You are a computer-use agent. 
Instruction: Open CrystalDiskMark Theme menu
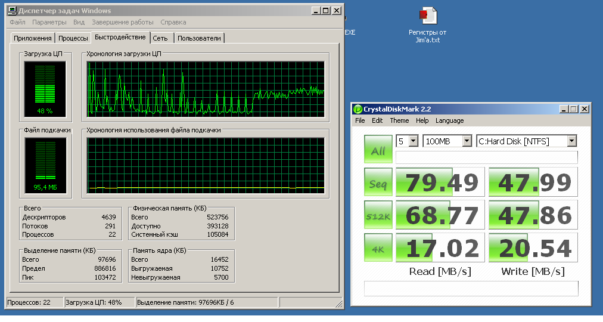tap(399, 120)
